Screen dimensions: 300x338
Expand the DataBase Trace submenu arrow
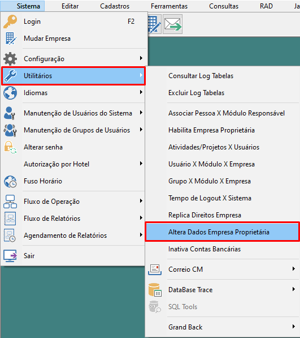tap(294, 289)
